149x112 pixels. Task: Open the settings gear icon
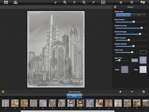[132, 2]
